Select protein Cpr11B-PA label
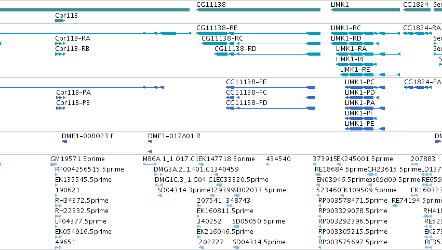The image size is (442, 250). coord(74,93)
